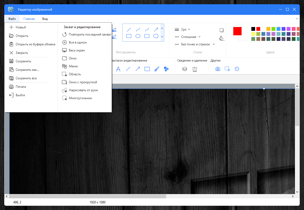Expand shapes gallery with its down arrow

point(162,37)
